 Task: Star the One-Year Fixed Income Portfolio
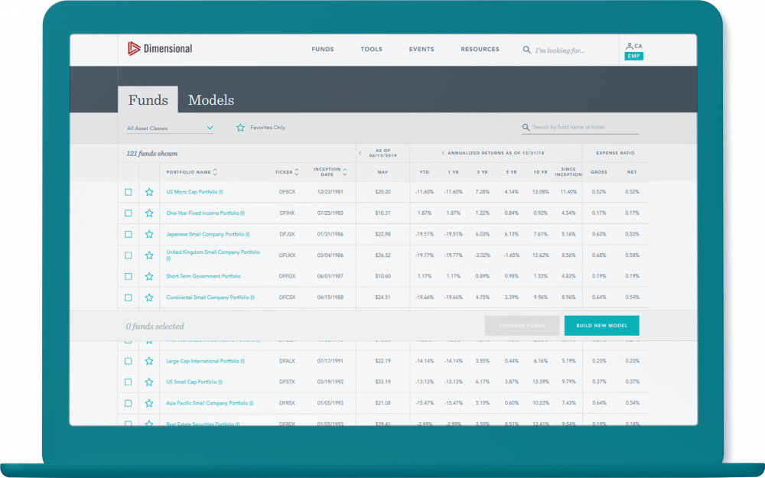pyautogui.click(x=149, y=213)
